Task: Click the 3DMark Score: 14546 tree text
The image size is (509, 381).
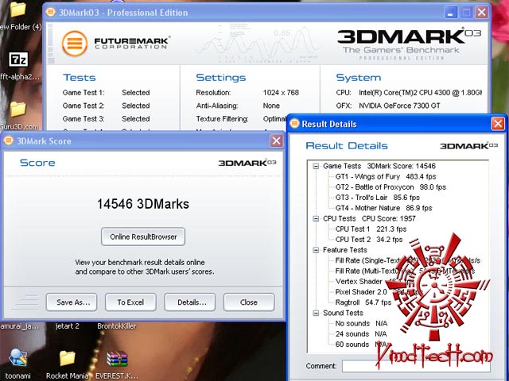Action: [401, 166]
